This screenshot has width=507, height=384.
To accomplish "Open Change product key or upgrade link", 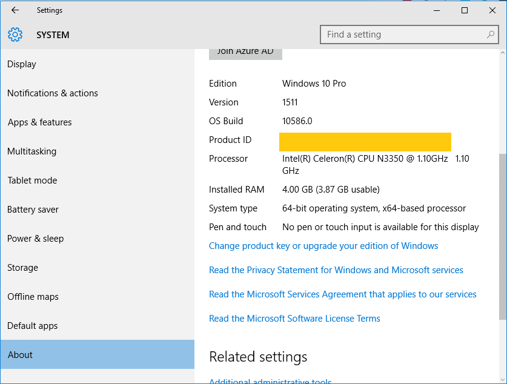I will [323, 246].
